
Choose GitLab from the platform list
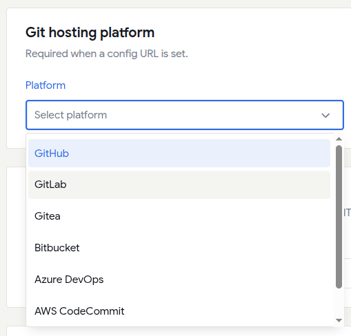click(179, 185)
